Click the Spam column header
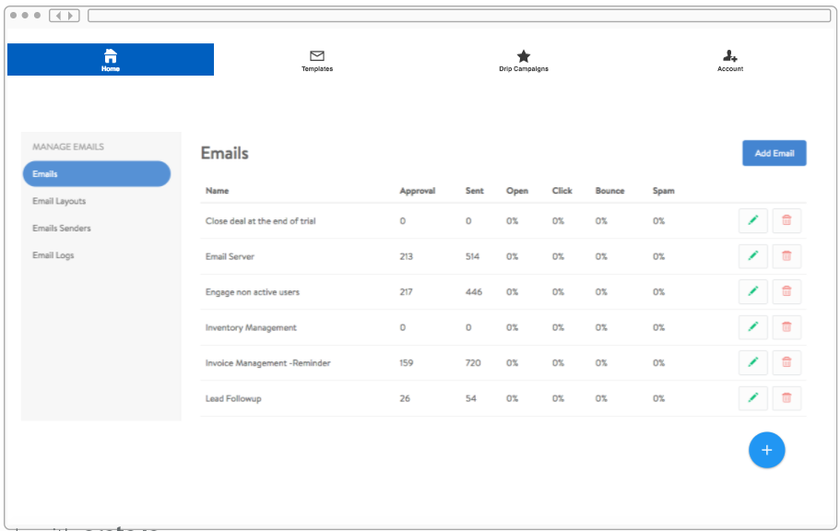This screenshot has height=531, width=840. [663, 191]
